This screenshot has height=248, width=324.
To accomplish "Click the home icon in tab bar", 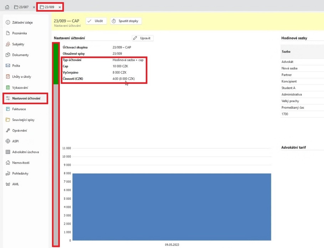I will pos(7,7).
